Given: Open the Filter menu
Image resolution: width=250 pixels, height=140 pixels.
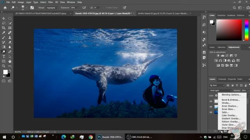Looking at the screenshot, I should 50,2.
